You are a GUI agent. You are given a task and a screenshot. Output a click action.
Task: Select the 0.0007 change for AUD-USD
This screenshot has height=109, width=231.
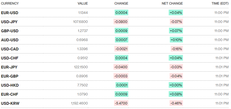[x=122, y=40]
